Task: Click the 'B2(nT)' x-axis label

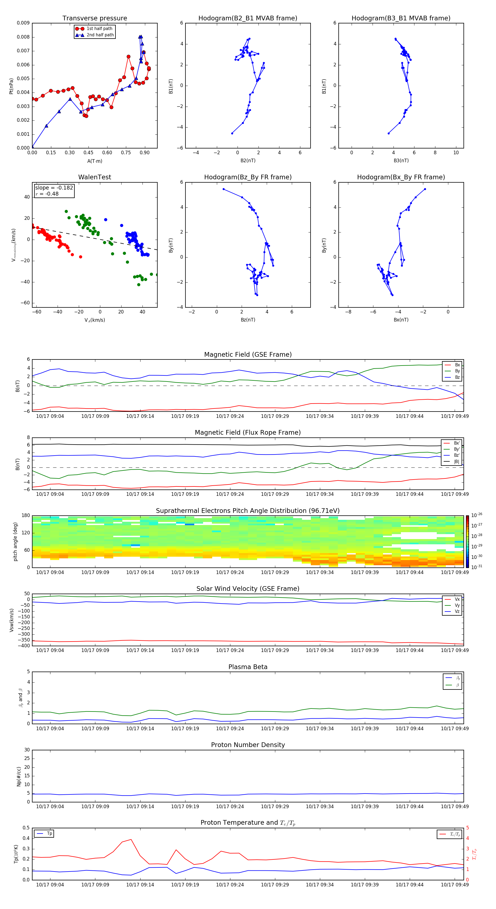Action: (248, 161)
